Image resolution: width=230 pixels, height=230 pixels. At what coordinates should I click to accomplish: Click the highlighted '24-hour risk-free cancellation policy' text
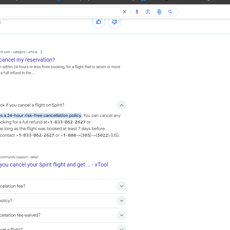[41, 116]
